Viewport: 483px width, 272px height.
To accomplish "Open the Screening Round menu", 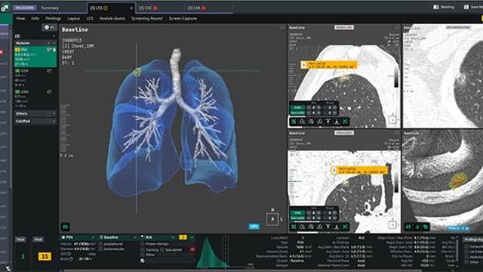I will pyautogui.click(x=147, y=18).
